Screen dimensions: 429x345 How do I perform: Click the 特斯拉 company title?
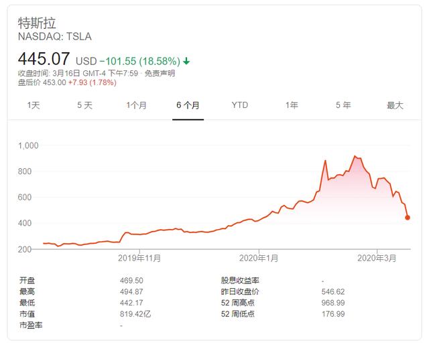point(37,23)
